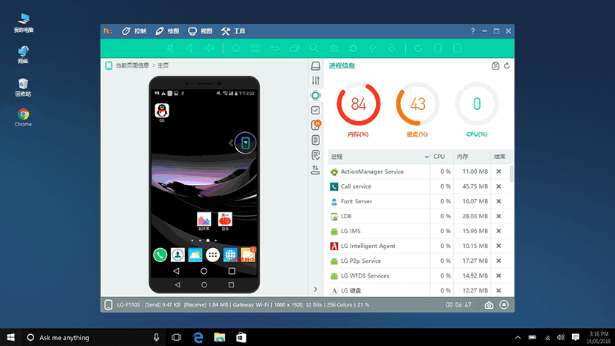Open File Explorer from taskbar
The width and height of the screenshot is (615, 346).
point(220,337)
